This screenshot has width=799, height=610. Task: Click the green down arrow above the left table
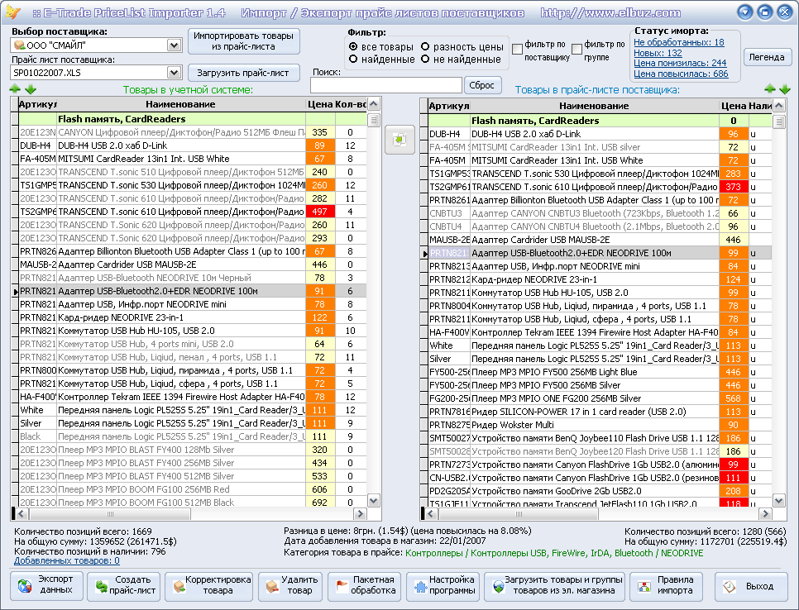coord(31,89)
